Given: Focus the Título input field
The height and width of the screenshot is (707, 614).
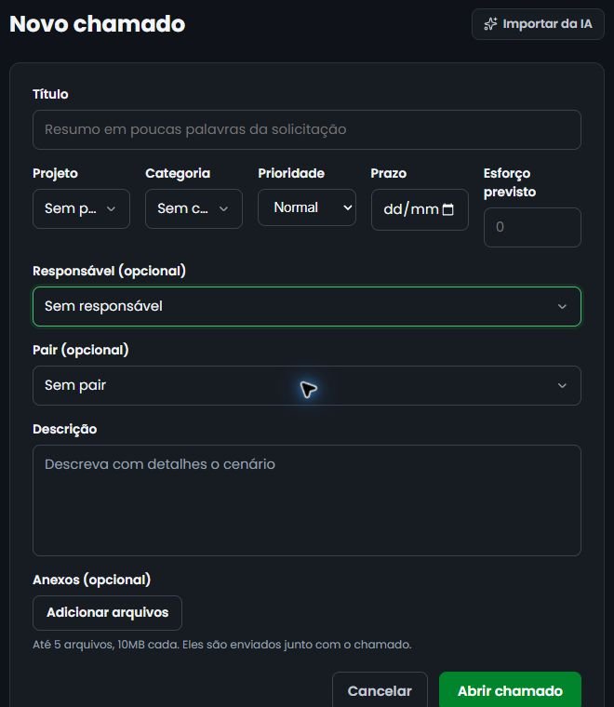Looking at the screenshot, I should click(307, 130).
